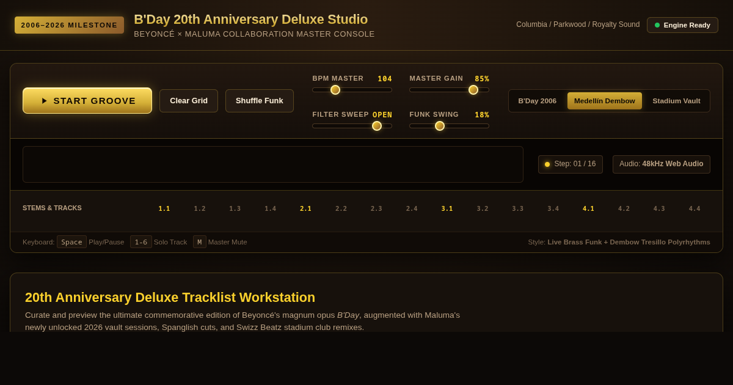This screenshot has height=385, width=733.
Task: Click the Audio 48kHz Web Audio badge
Action: pos(662,164)
